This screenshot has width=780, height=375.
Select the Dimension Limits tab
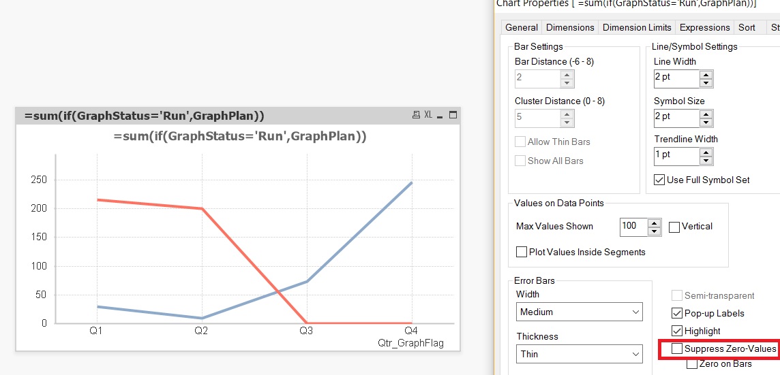637,27
